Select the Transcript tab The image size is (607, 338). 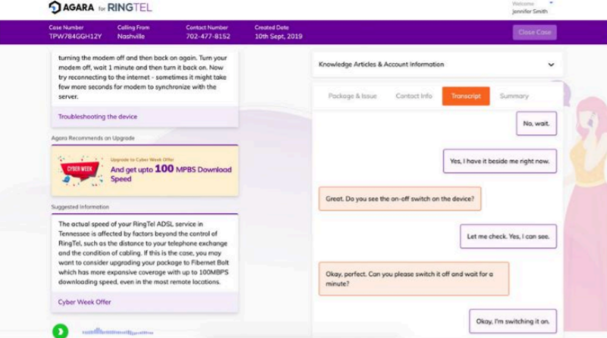pyautogui.click(x=466, y=96)
